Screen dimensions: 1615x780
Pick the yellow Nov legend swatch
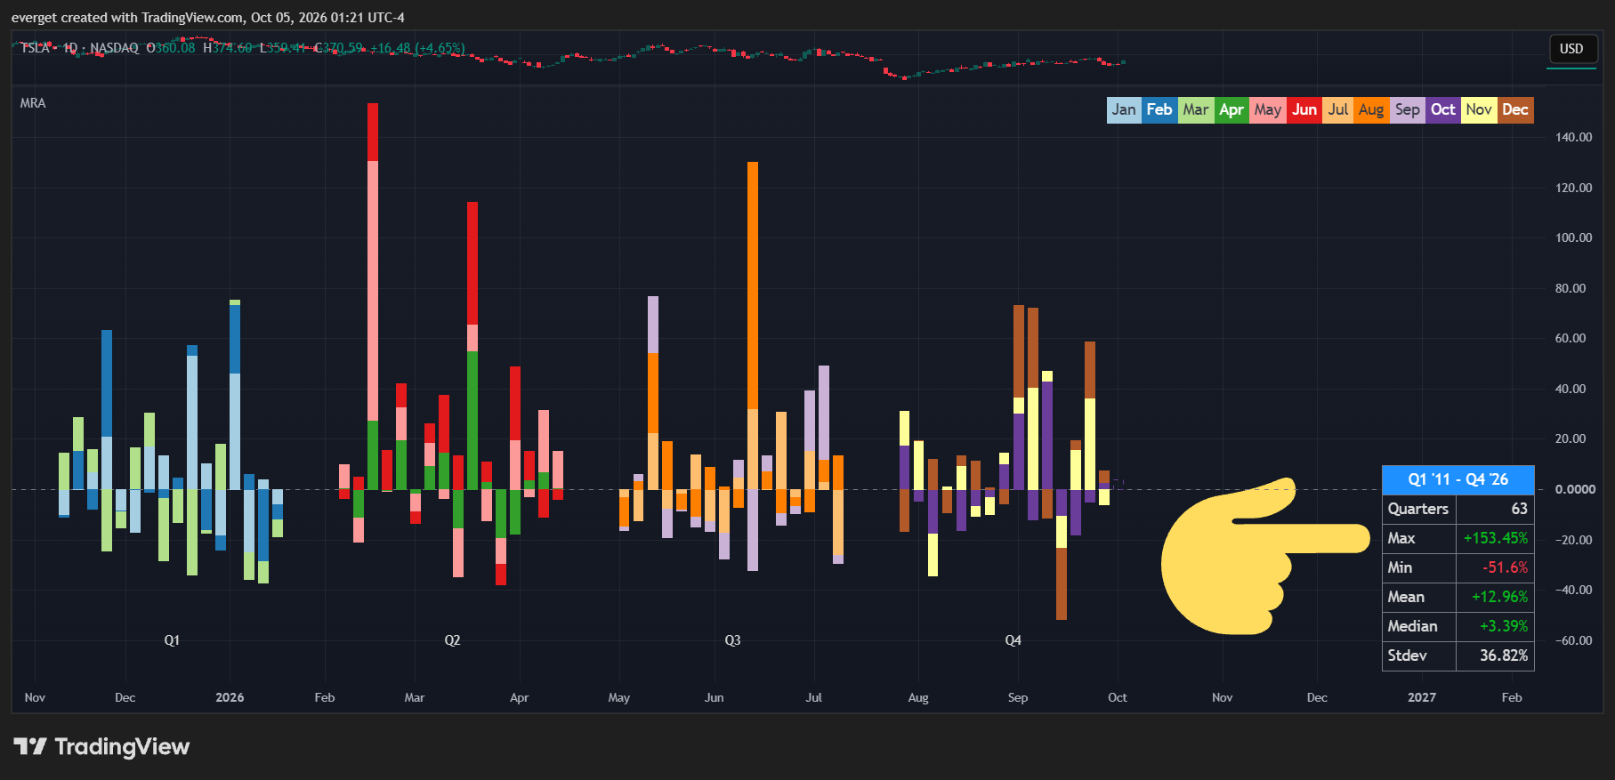(1479, 109)
